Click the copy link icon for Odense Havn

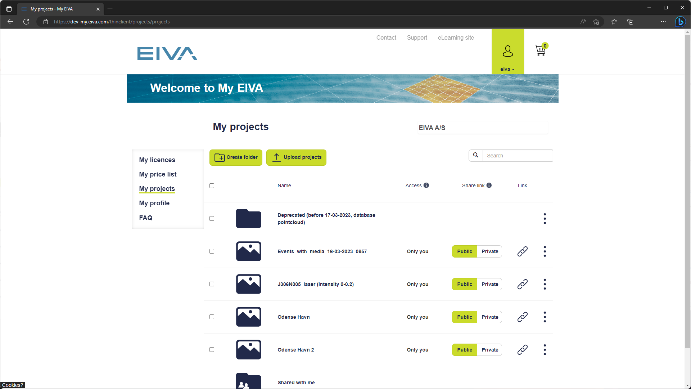point(522,317)
